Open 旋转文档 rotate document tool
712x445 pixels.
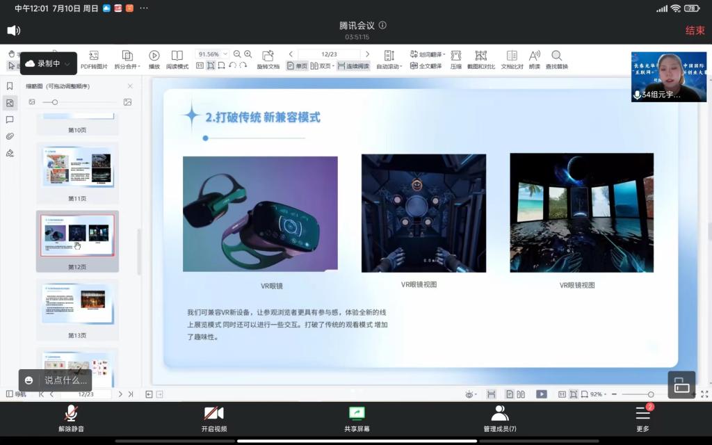(268, 60)
